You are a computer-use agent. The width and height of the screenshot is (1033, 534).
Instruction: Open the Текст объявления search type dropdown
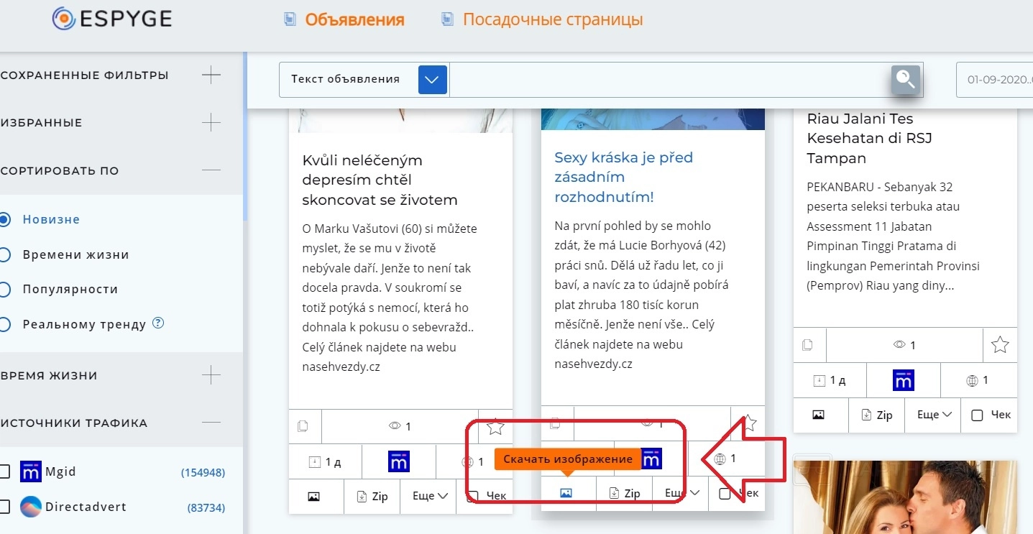tap(433, 80)
